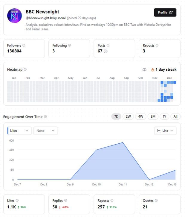This screenshot has width=185, height=217.
Task: Click the external link icon in Profile button
Action: coord(171,13)
